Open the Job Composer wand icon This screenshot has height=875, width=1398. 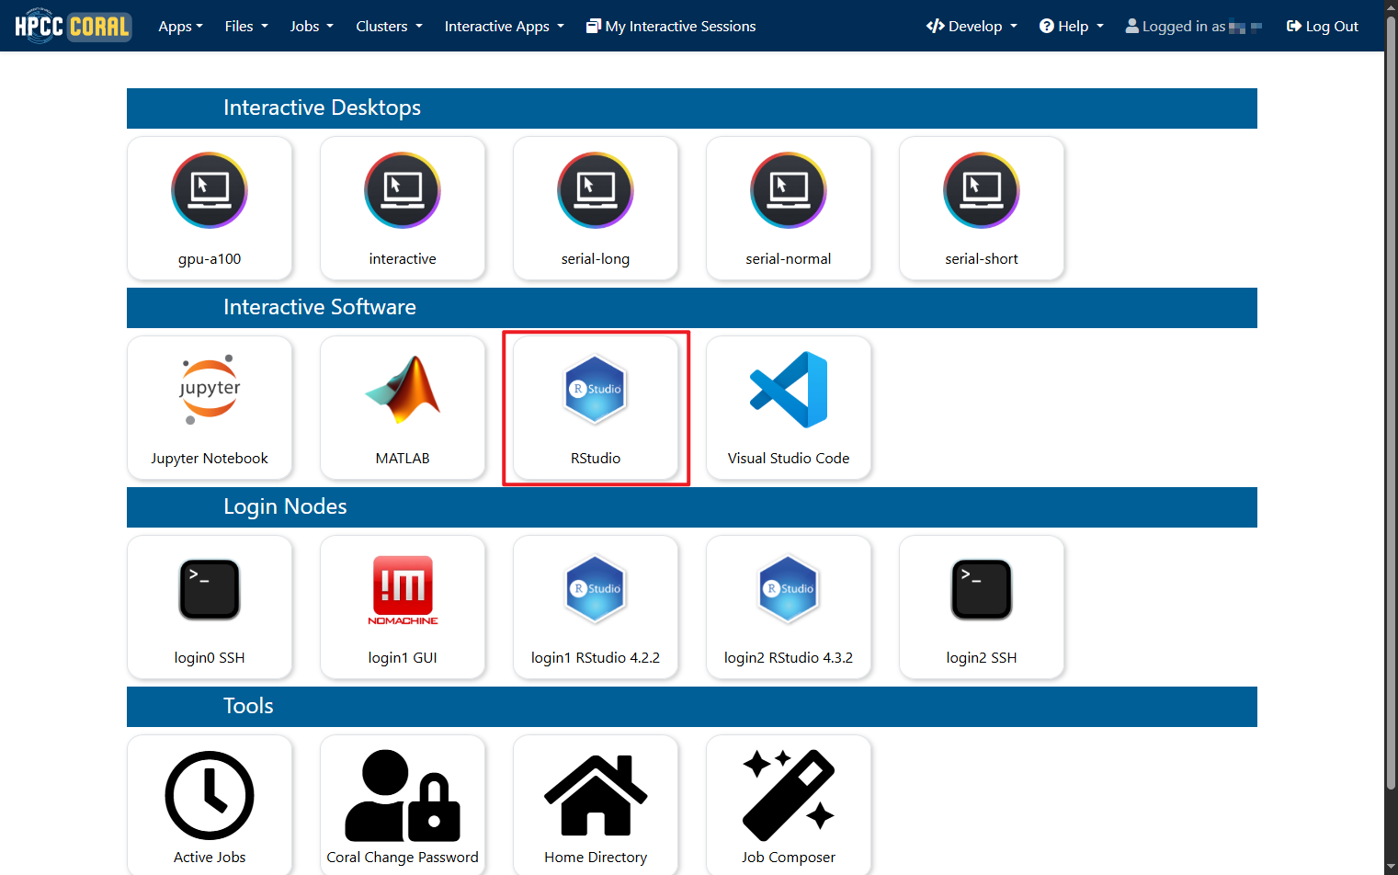tap(789, 796)
